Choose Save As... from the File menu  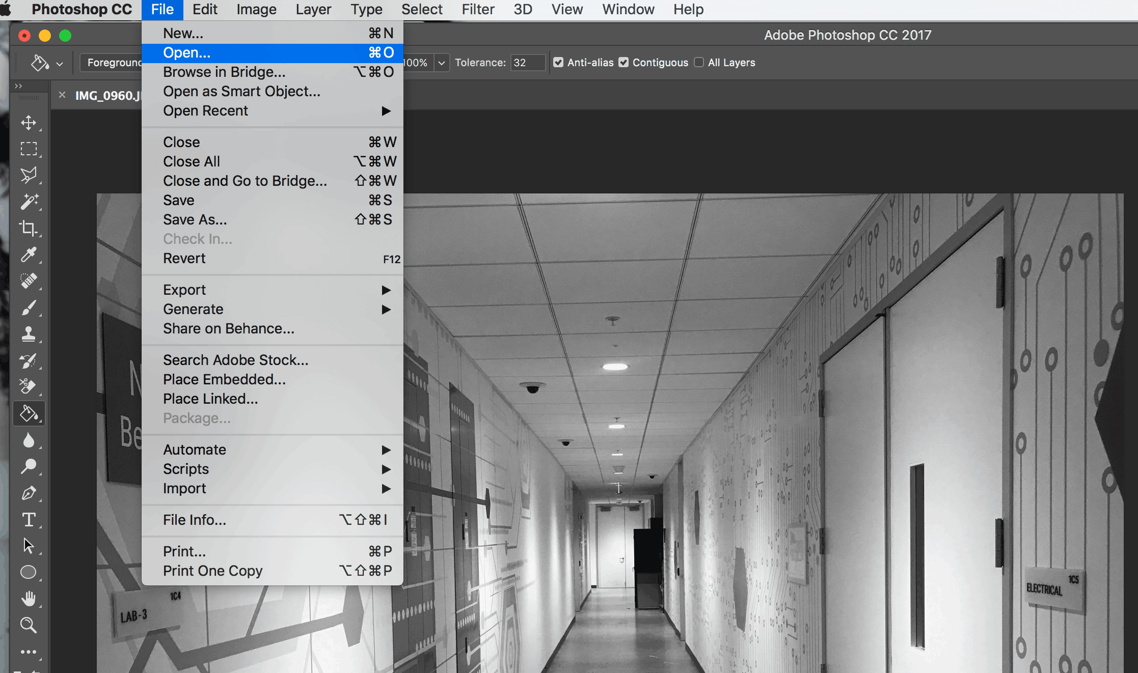[195, 220]
